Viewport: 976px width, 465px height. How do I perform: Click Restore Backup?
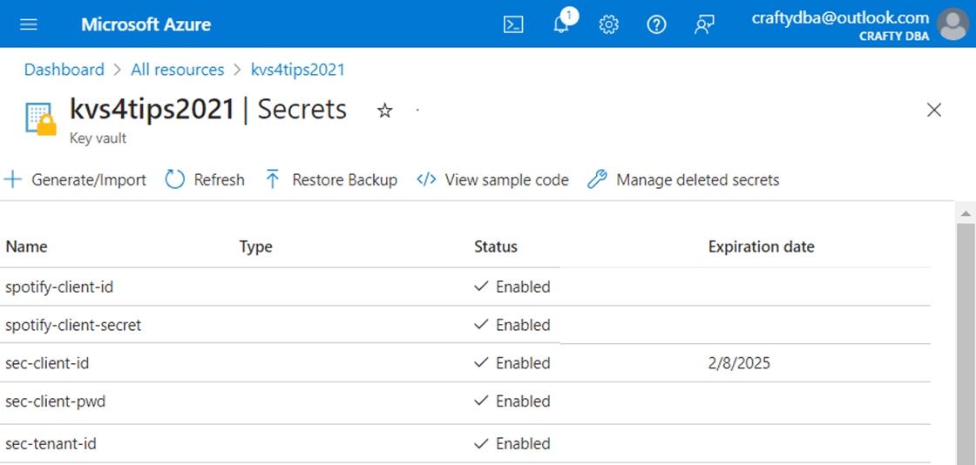[x=331, y=180]
